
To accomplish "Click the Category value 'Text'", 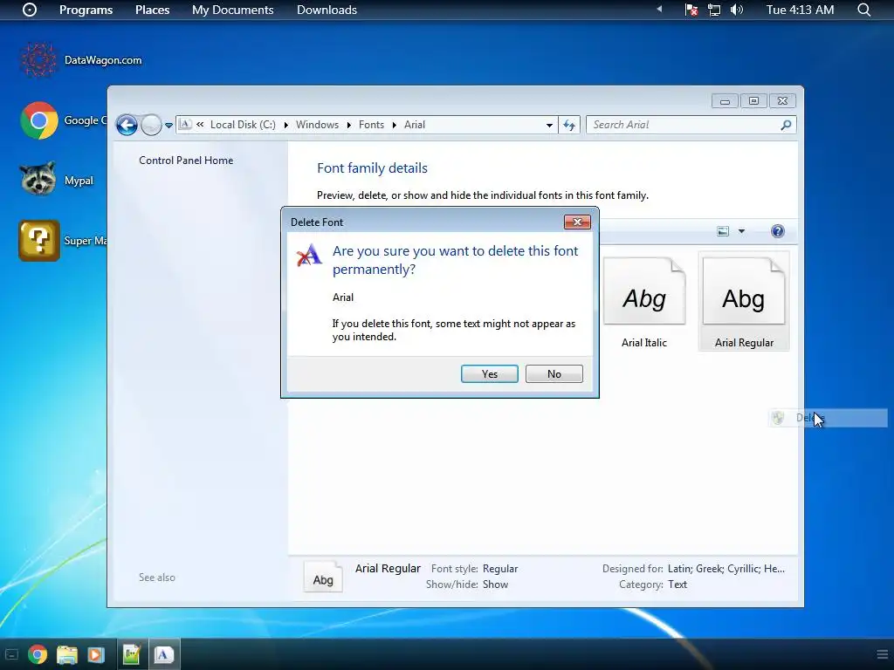I will pyautogui.click(x=677, y=584).
